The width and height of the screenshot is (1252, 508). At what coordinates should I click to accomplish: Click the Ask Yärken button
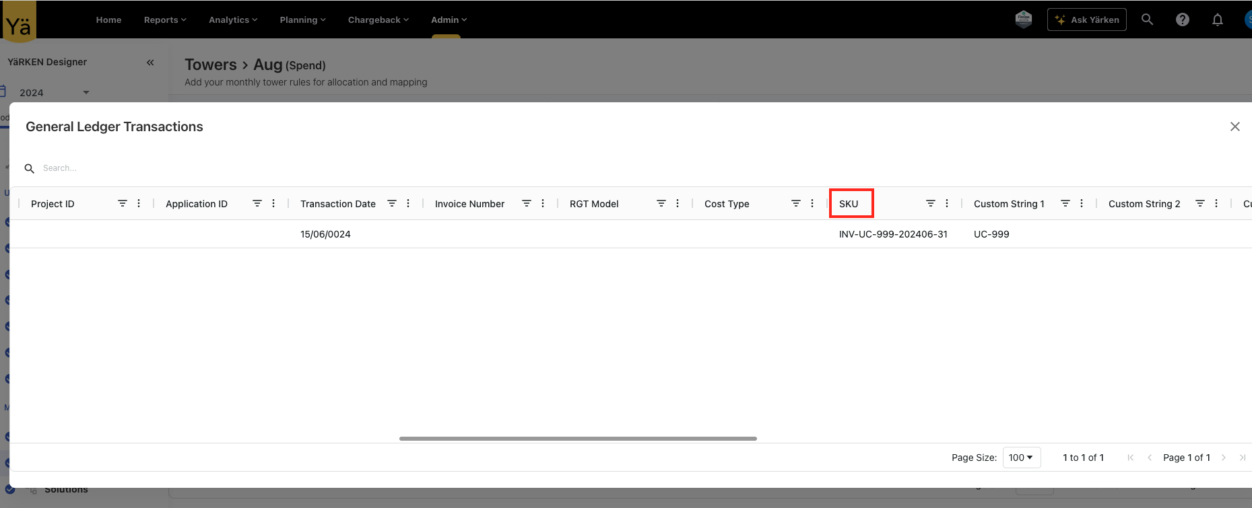[x=1086, y=20]
